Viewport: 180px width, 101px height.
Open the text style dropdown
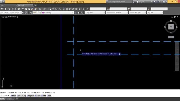tap(98, 9)
